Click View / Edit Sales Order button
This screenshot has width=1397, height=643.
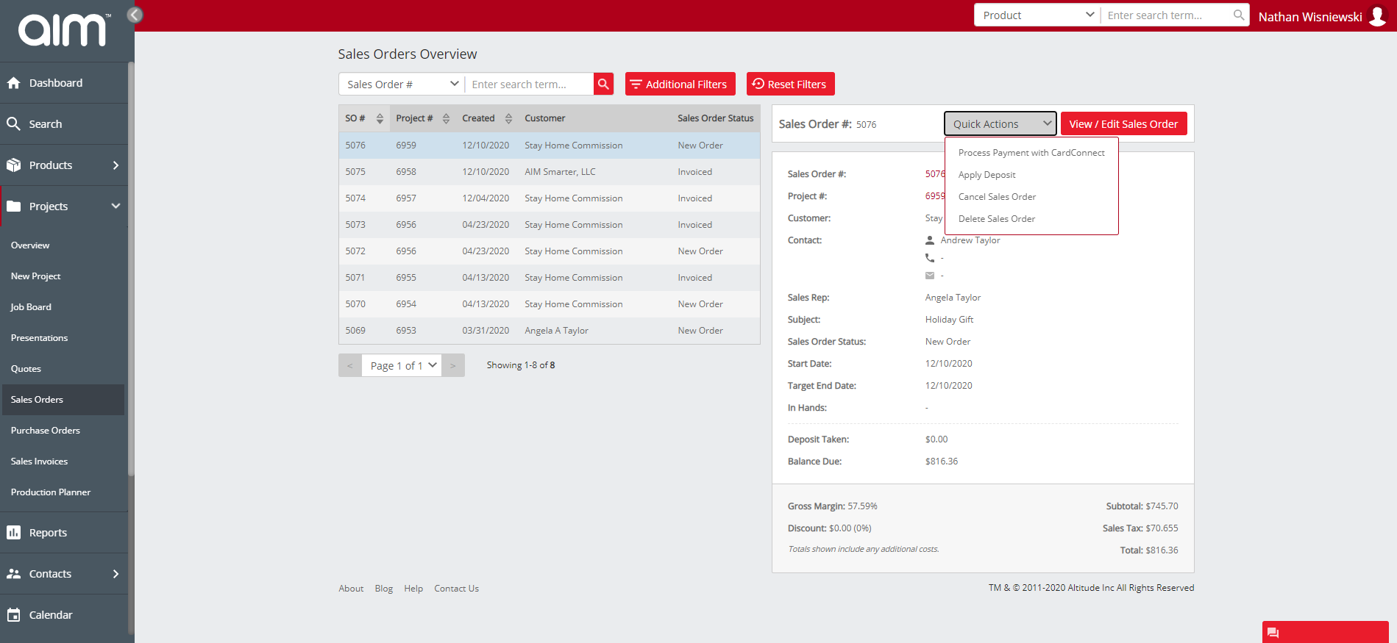pos(1123,123)
